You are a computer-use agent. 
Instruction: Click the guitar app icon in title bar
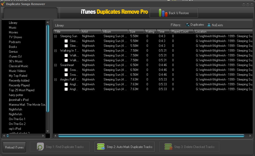3,4
